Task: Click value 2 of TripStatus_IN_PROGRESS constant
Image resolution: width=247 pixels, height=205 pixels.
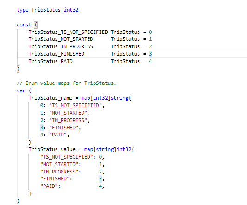Action: tap(150, 46)
